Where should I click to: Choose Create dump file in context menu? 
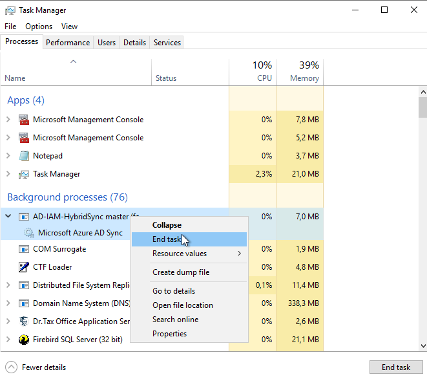(x=189, y=272)
